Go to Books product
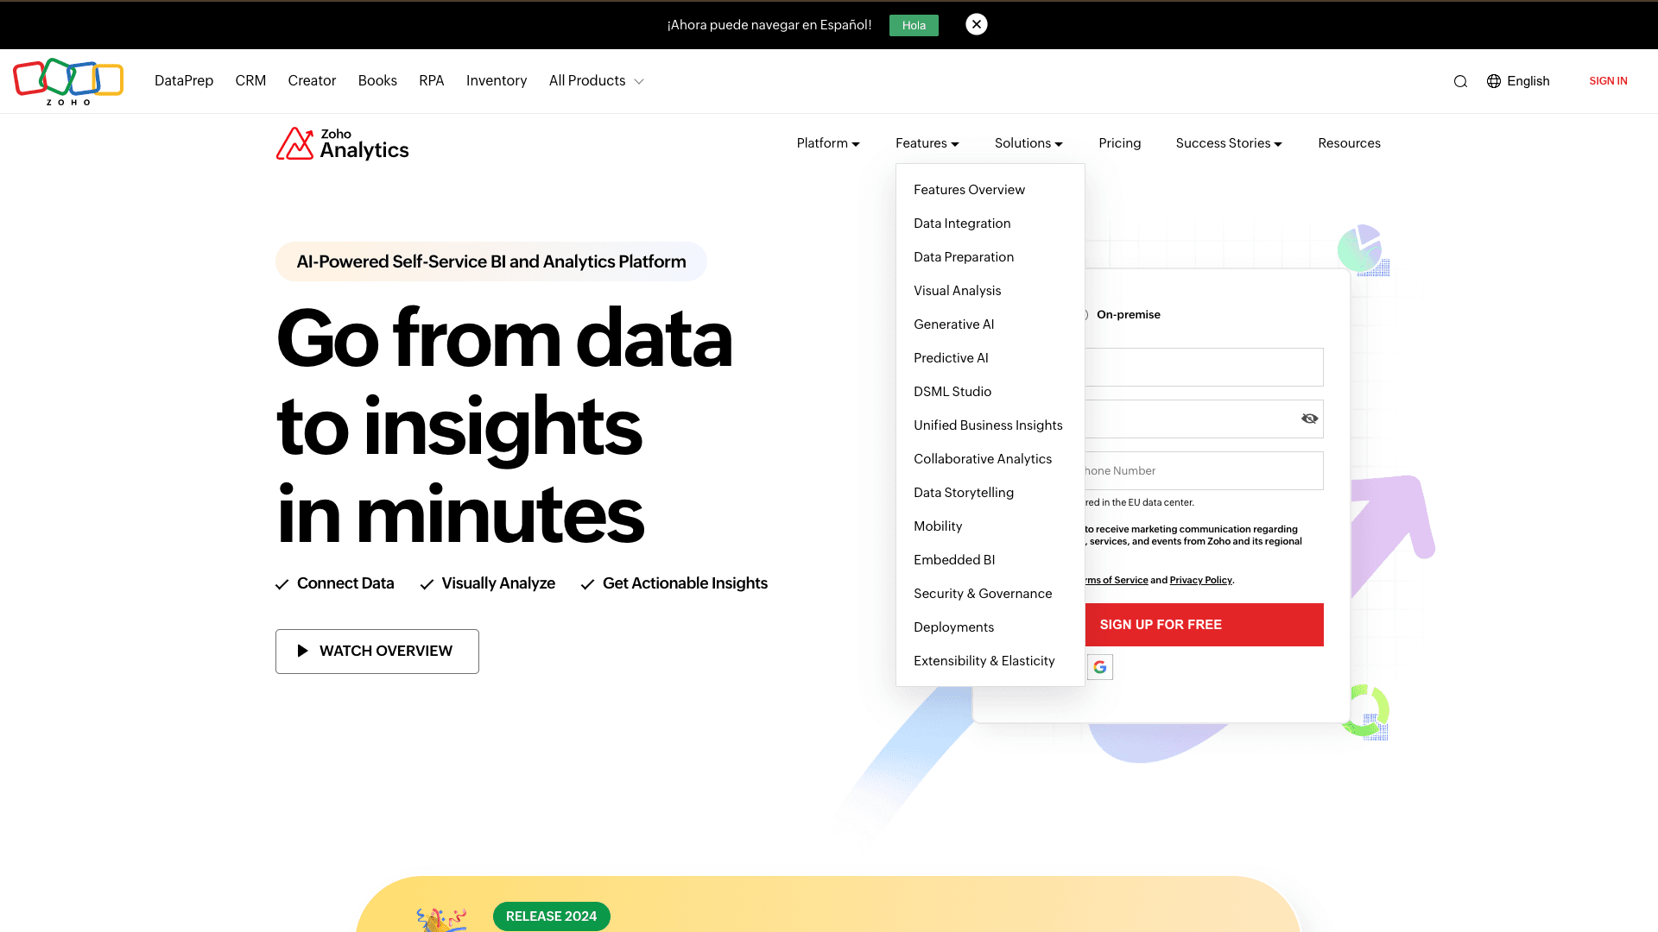 tap(377, 81)
